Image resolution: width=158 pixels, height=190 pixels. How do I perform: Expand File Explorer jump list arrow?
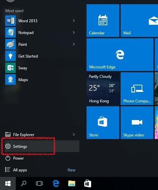point(74,134)
